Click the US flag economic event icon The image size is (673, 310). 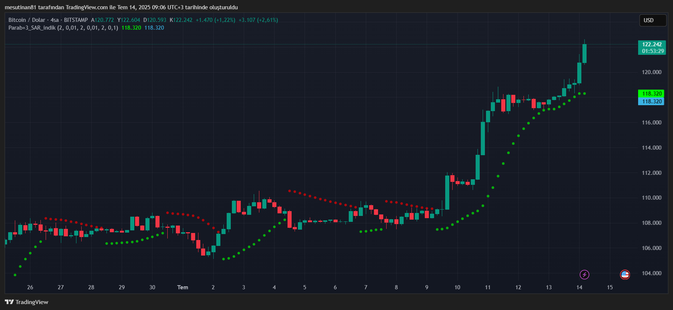click(x=625, y=274)
